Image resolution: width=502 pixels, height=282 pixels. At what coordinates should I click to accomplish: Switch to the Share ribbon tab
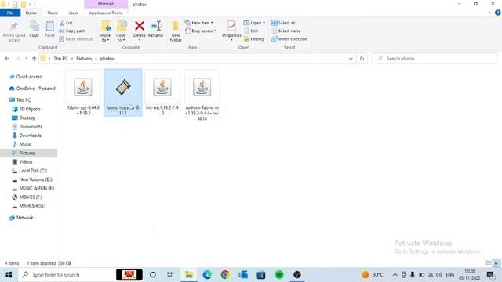[x=53, y=13]
